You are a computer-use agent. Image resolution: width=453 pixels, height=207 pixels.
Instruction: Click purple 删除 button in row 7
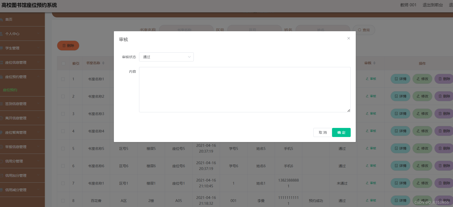point(444,183)
